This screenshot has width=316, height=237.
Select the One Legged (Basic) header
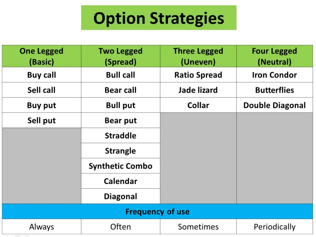pos(41,56)
